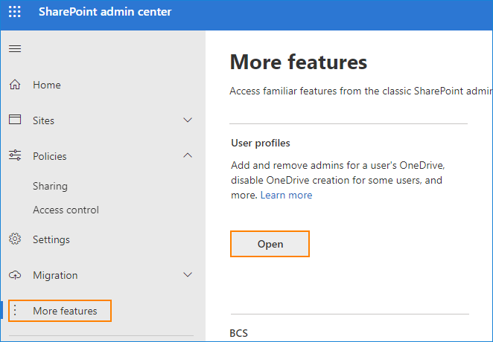
Task: Select Policies in the sidebar
Action: point(50,156)
